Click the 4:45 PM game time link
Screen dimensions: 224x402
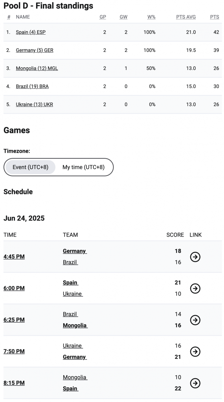(14, 257)
